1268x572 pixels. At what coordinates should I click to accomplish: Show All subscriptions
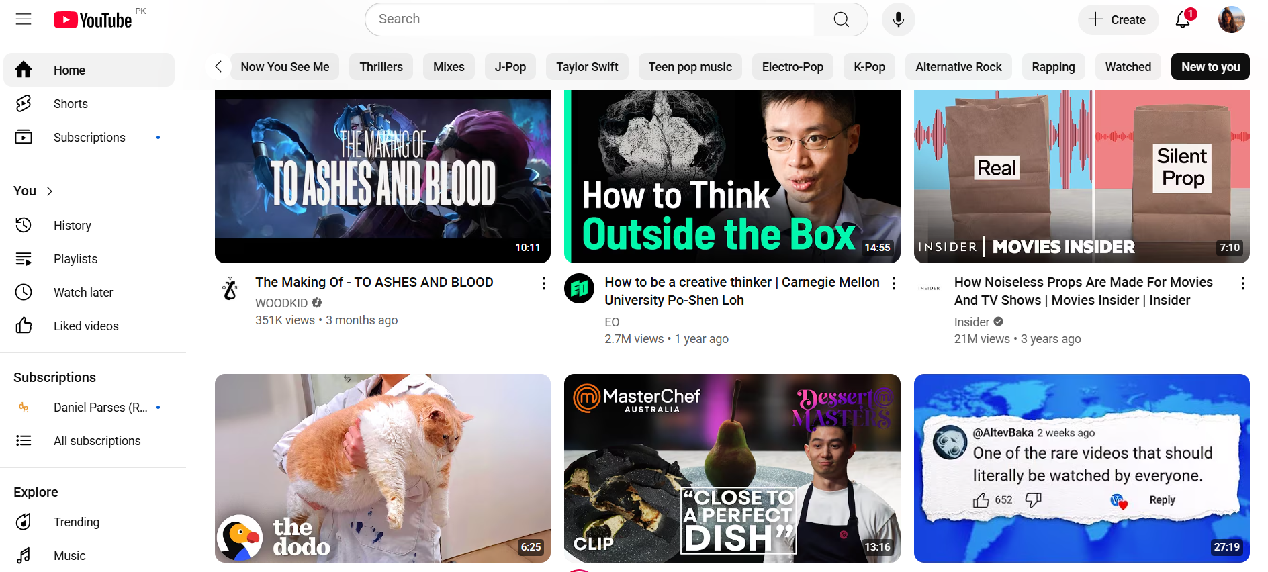click(x=89, y=440)
